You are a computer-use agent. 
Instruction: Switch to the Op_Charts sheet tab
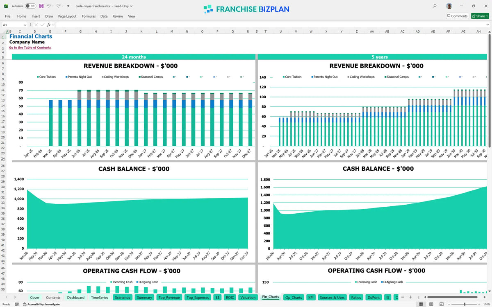tap(294, 298)
